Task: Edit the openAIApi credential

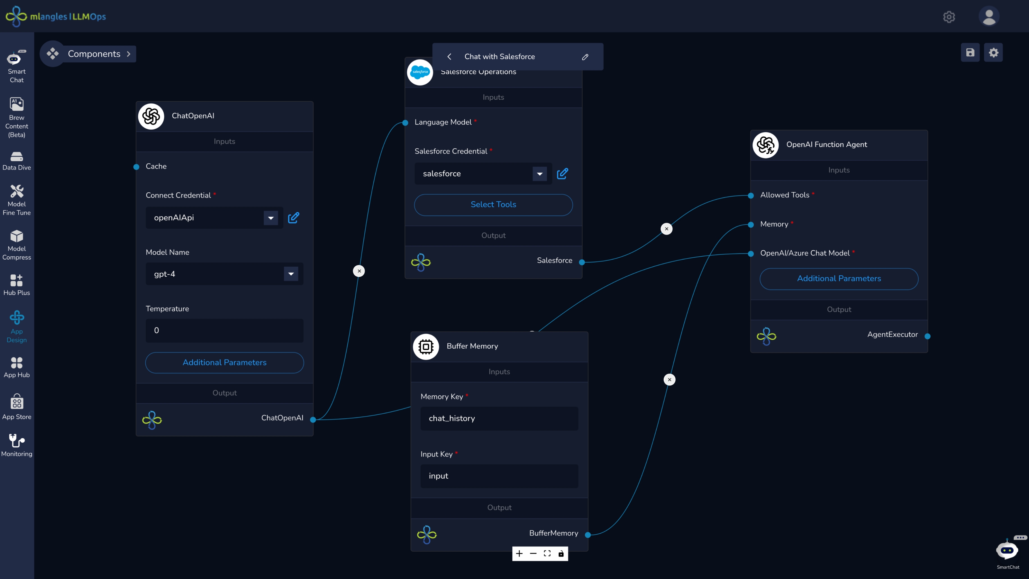Action: coord(294,218)
